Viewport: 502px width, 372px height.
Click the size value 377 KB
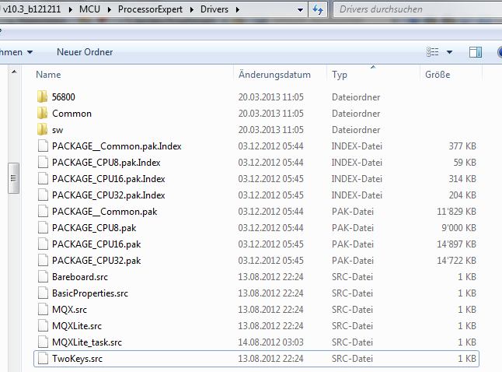click(x=462, y=146)
